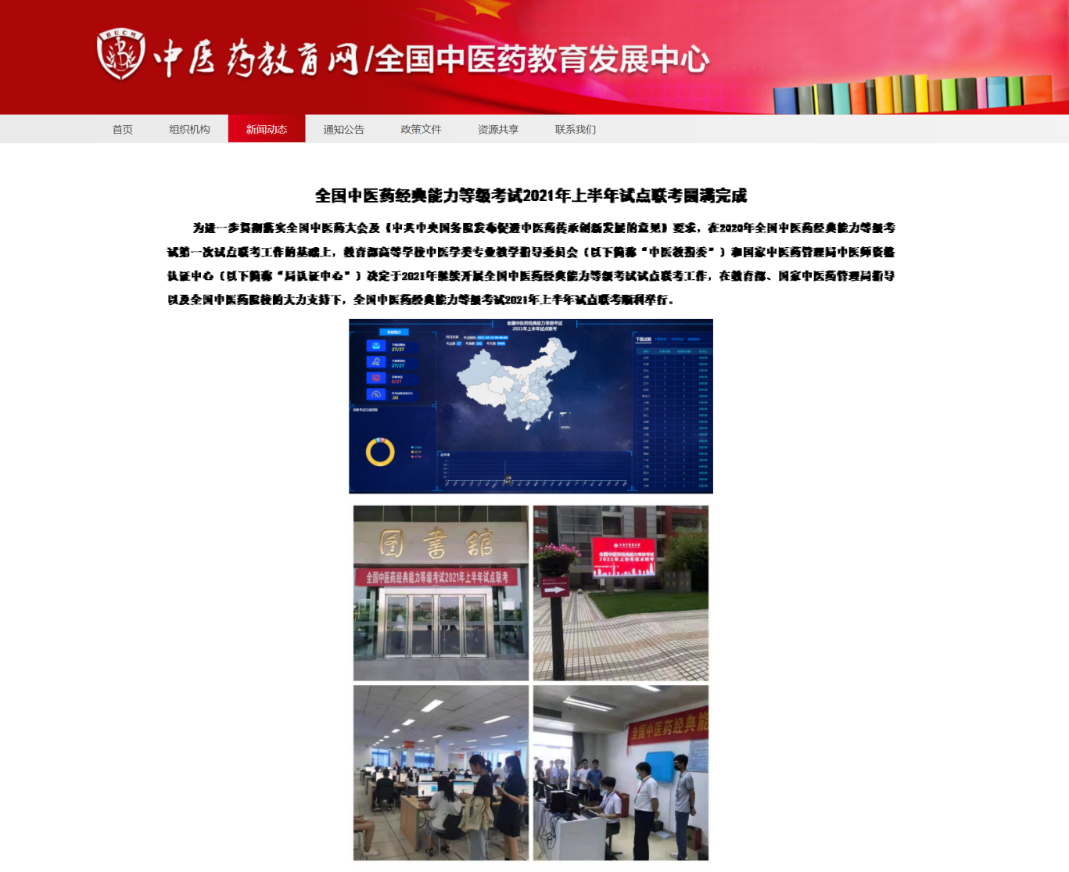
Task: Open the 联系我们 page
Action: click(575, 129)
